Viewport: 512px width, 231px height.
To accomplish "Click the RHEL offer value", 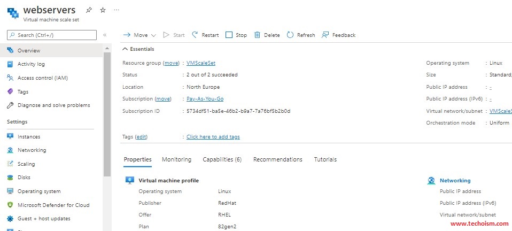I will 224,214.
